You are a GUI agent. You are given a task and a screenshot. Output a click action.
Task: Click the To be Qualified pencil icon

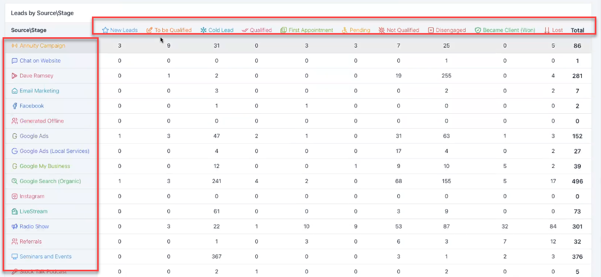point(149,30)
